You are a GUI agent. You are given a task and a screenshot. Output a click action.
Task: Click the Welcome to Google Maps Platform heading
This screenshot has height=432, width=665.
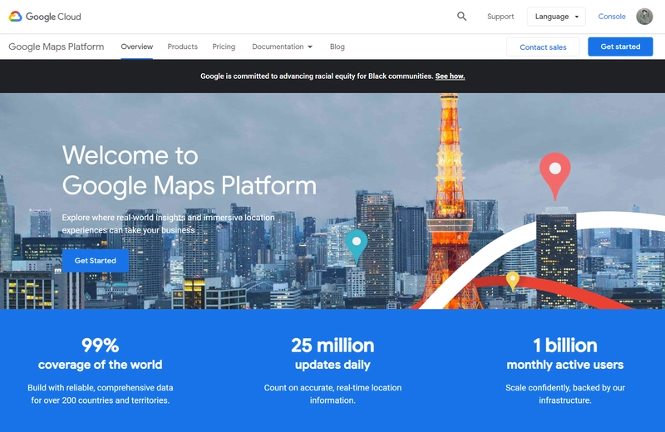tap(190, 170)
